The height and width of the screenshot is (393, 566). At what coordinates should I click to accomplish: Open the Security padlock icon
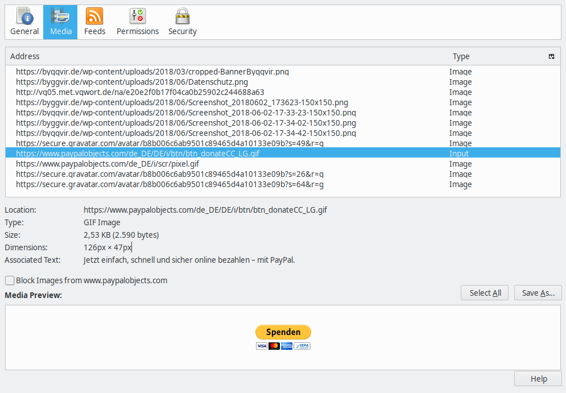(182, 16)
